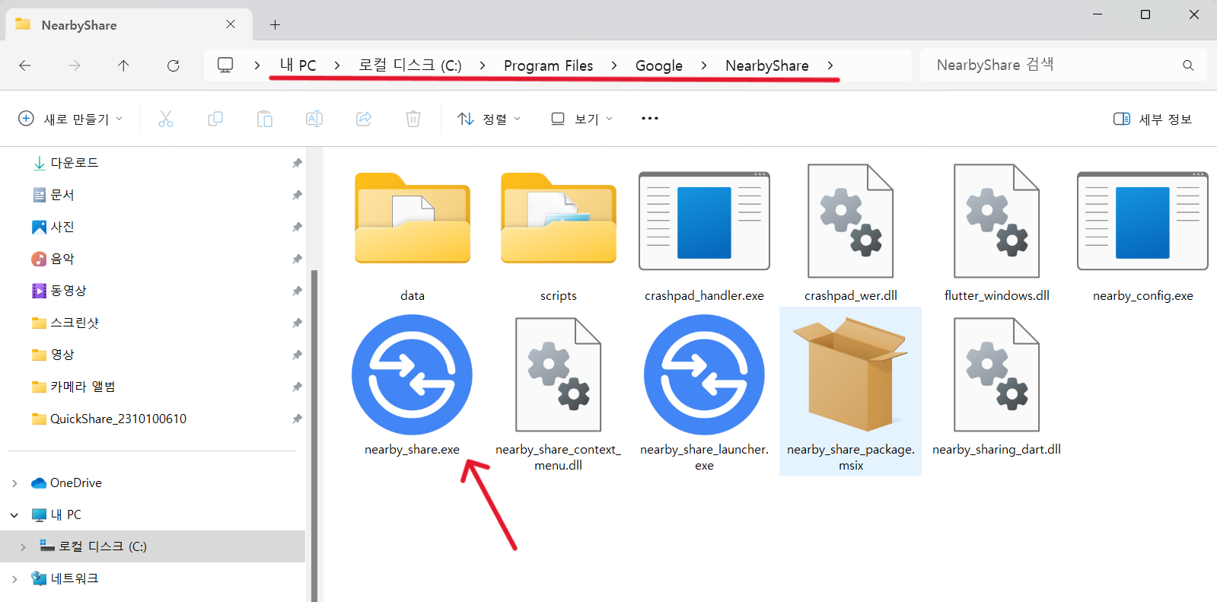This screenshot has width=1217, height=602.
Task: Open a new tab with plus button
Action: coord(275,25)
